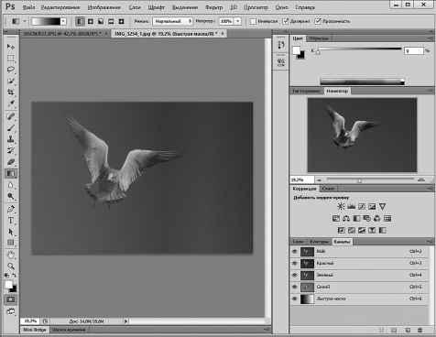Select the Clone Stamp tool
This screenshot has height=337, width=436.
(x=11, y=139)
